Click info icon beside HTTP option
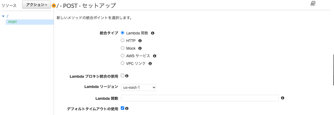 140,41
